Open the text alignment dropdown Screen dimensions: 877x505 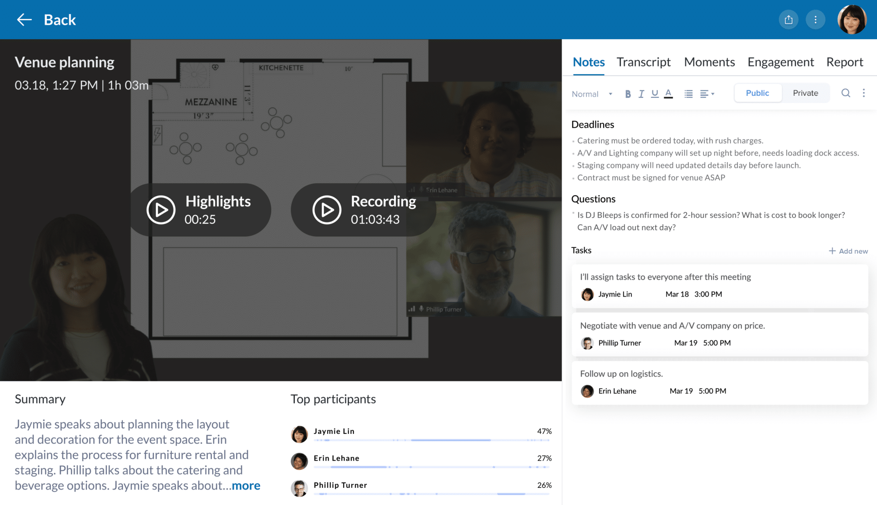point(707,94)
